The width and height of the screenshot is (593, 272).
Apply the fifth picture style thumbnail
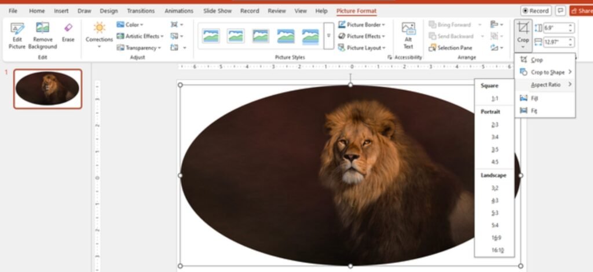tap(310, 36)
